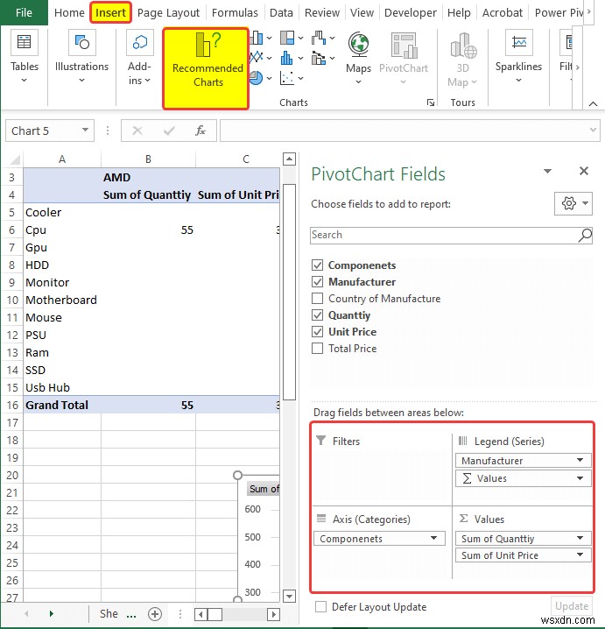This screenshot has height=629, width=605.
Task: Click the vertical scroll up arrow
Action: (x=290, y=159)
